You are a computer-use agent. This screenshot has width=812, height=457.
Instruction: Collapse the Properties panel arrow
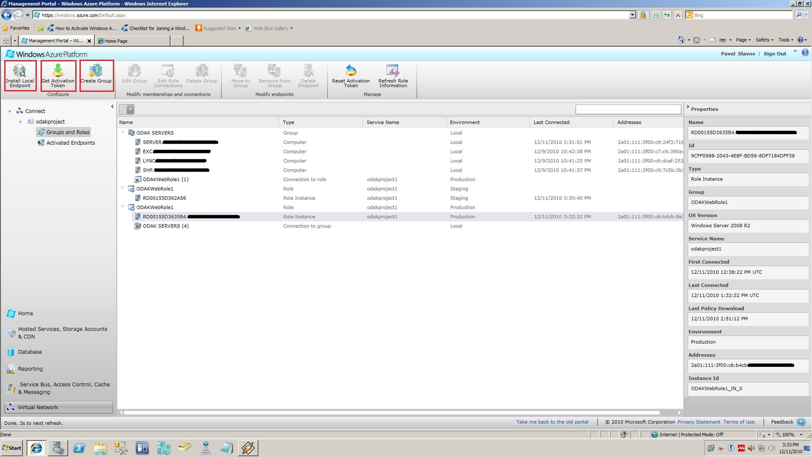coord(688,107)
